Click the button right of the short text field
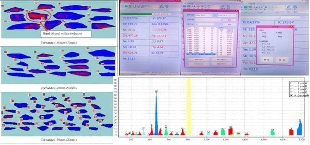This screenshot has height=145, width=310. (229, 24)
